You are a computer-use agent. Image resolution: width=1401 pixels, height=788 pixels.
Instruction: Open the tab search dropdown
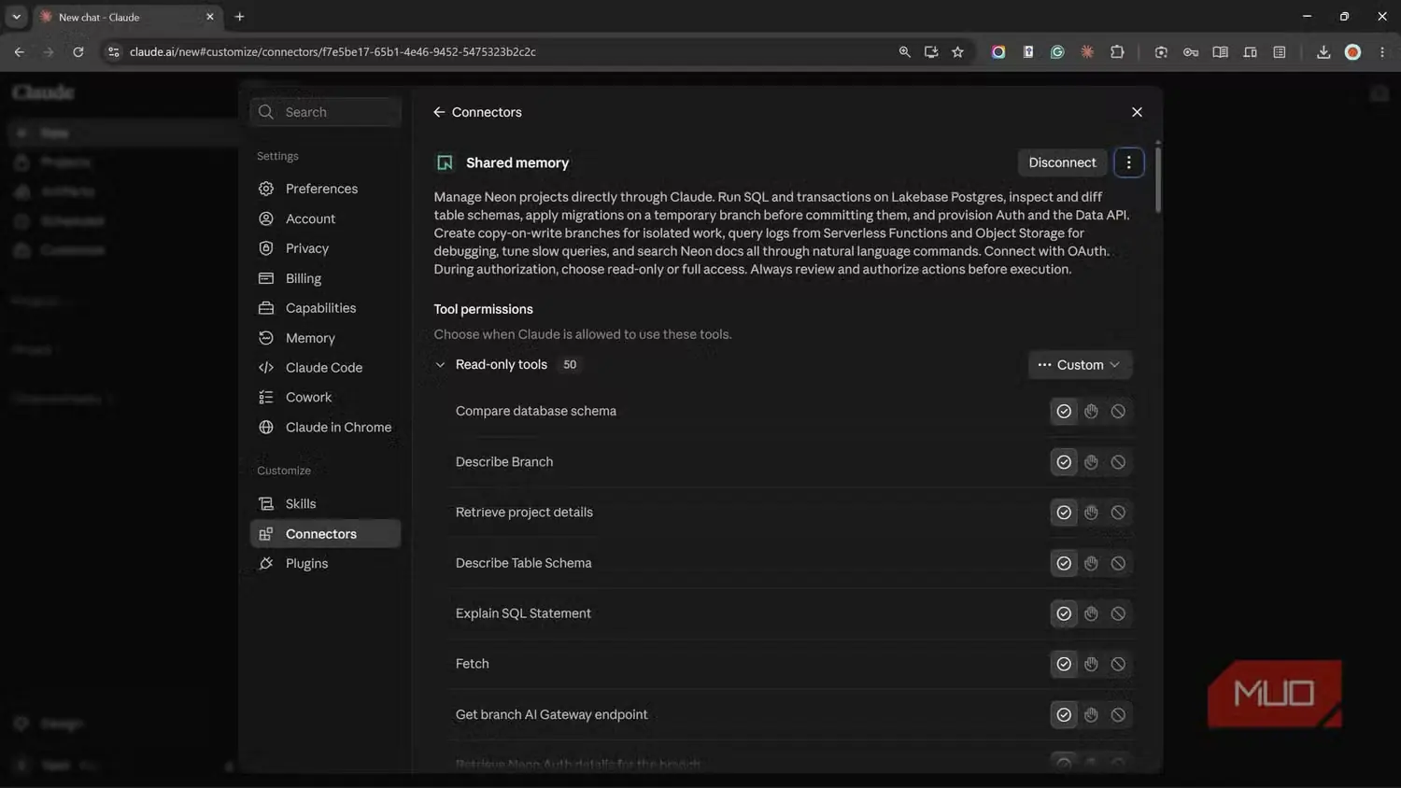click(x=16, y=17)
